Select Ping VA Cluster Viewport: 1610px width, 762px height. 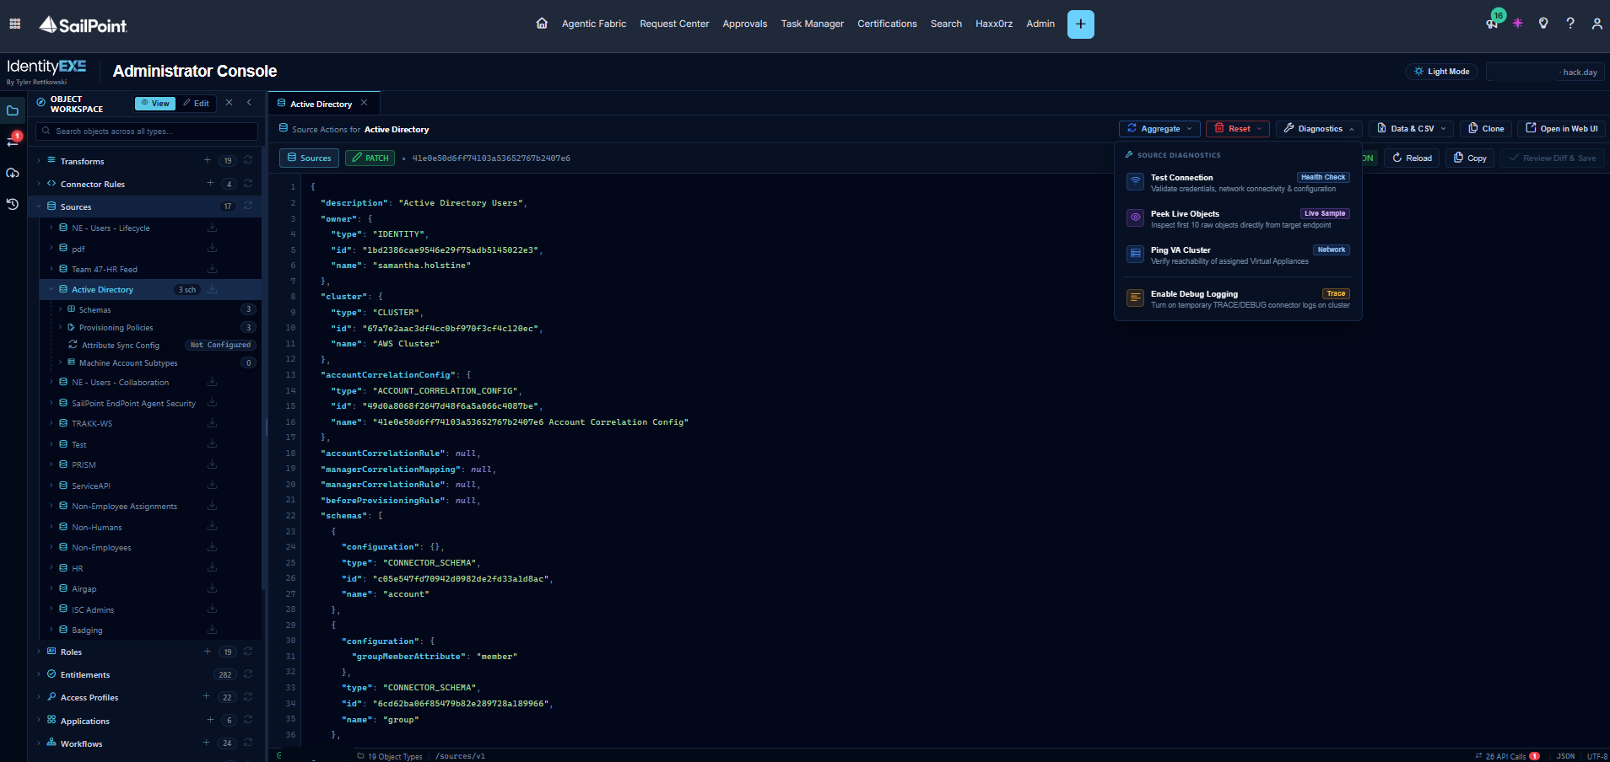1238,255
